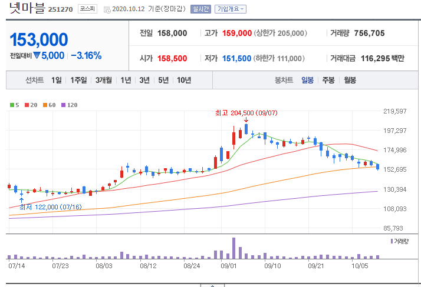
Task: Switch to 월봉 monthly candle chart
Action: point(350,80)
